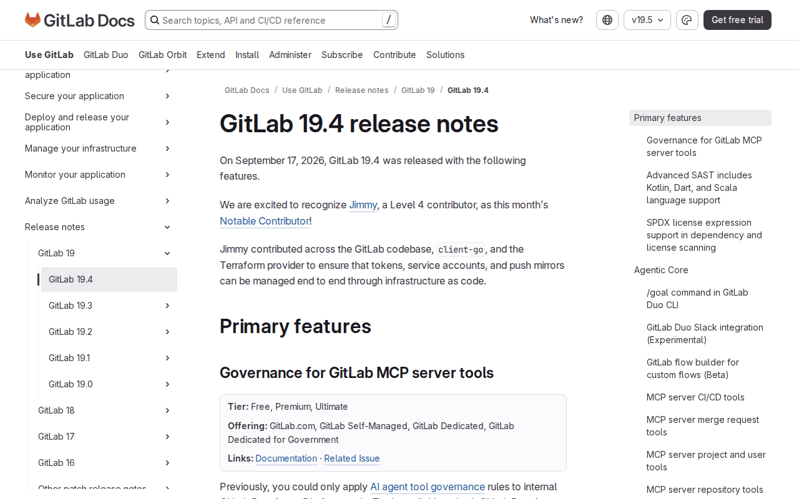This screenshot has width=799, height=499.
Task: Click Release notes breadcrumb
Action: tap(362, 90)
